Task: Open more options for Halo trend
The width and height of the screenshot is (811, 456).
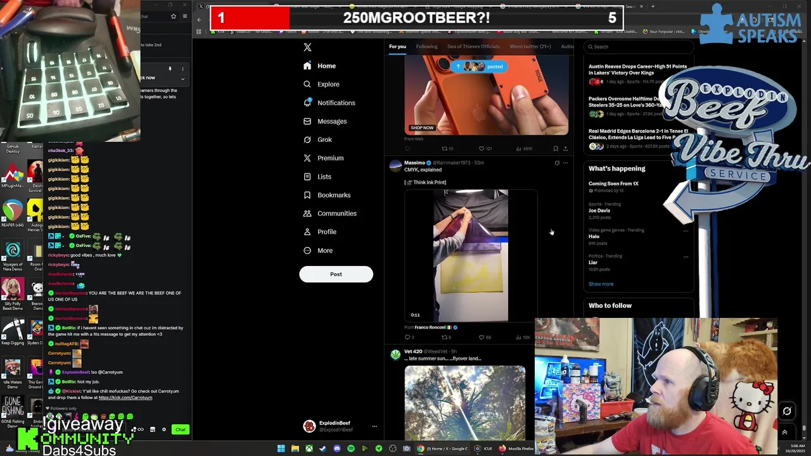Action: pos(686,231)
